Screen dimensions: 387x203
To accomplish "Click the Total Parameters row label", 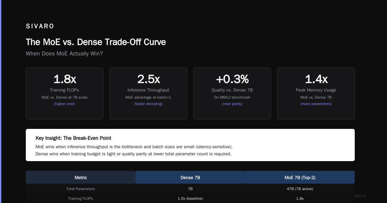I will [x=81, y=189].
